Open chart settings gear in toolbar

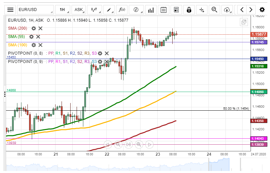[262, 10]
